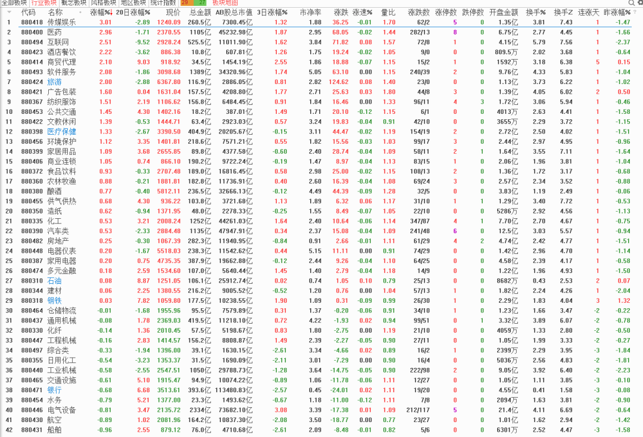The image size is (643, 437).
Task: Open the blue 钢铁 sector link
Action: [55, 300]
